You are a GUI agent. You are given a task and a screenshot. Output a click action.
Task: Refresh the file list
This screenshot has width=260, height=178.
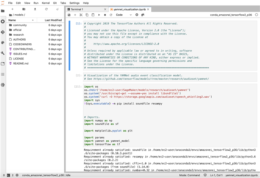pyautogui.click(x=46, y=9)
